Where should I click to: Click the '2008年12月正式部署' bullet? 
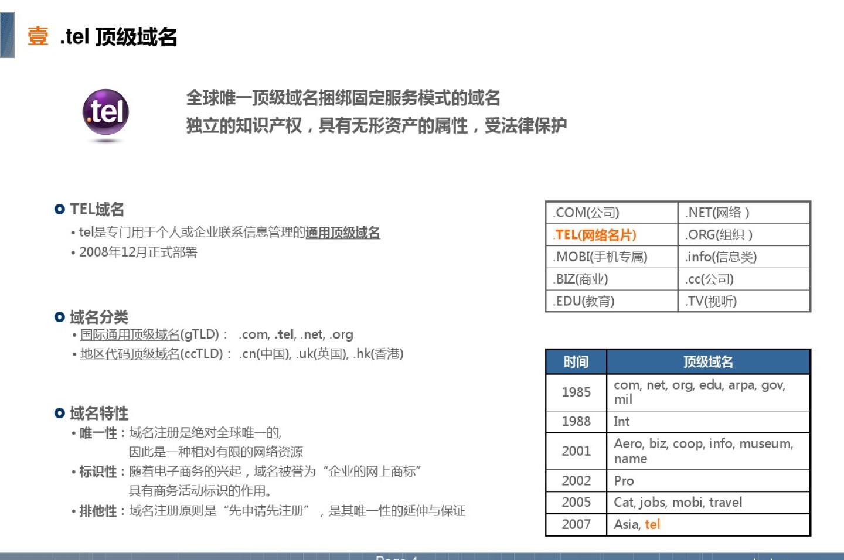click(x=138, y=252)
